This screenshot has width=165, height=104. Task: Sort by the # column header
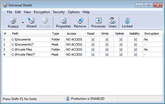(6, 34)
